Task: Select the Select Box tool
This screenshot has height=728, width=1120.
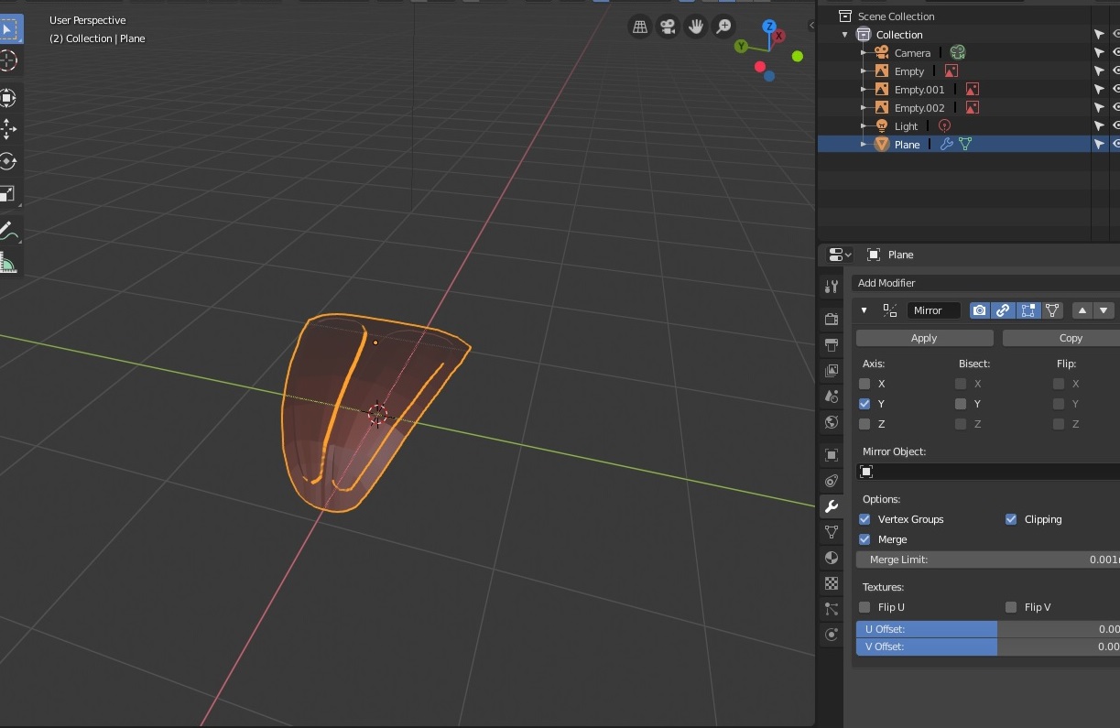Action: 7,28
